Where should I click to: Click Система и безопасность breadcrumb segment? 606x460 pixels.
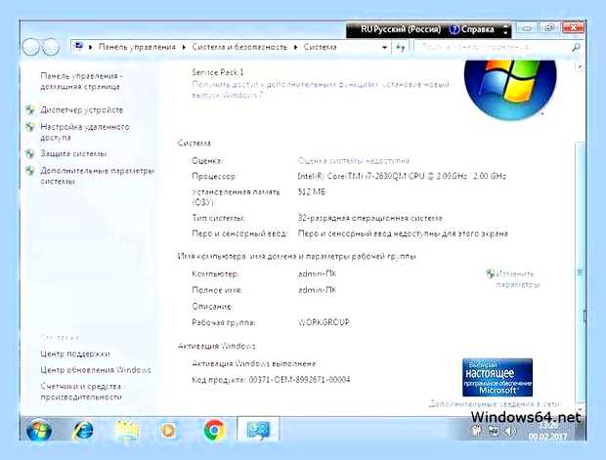(239, 47)
